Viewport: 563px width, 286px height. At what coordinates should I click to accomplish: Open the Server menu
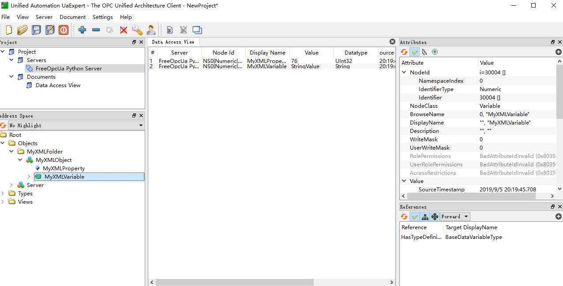(44, 17)
